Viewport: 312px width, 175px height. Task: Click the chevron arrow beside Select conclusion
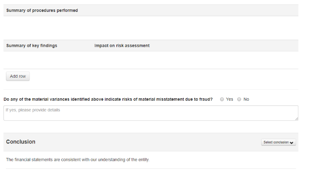point(292,143)
